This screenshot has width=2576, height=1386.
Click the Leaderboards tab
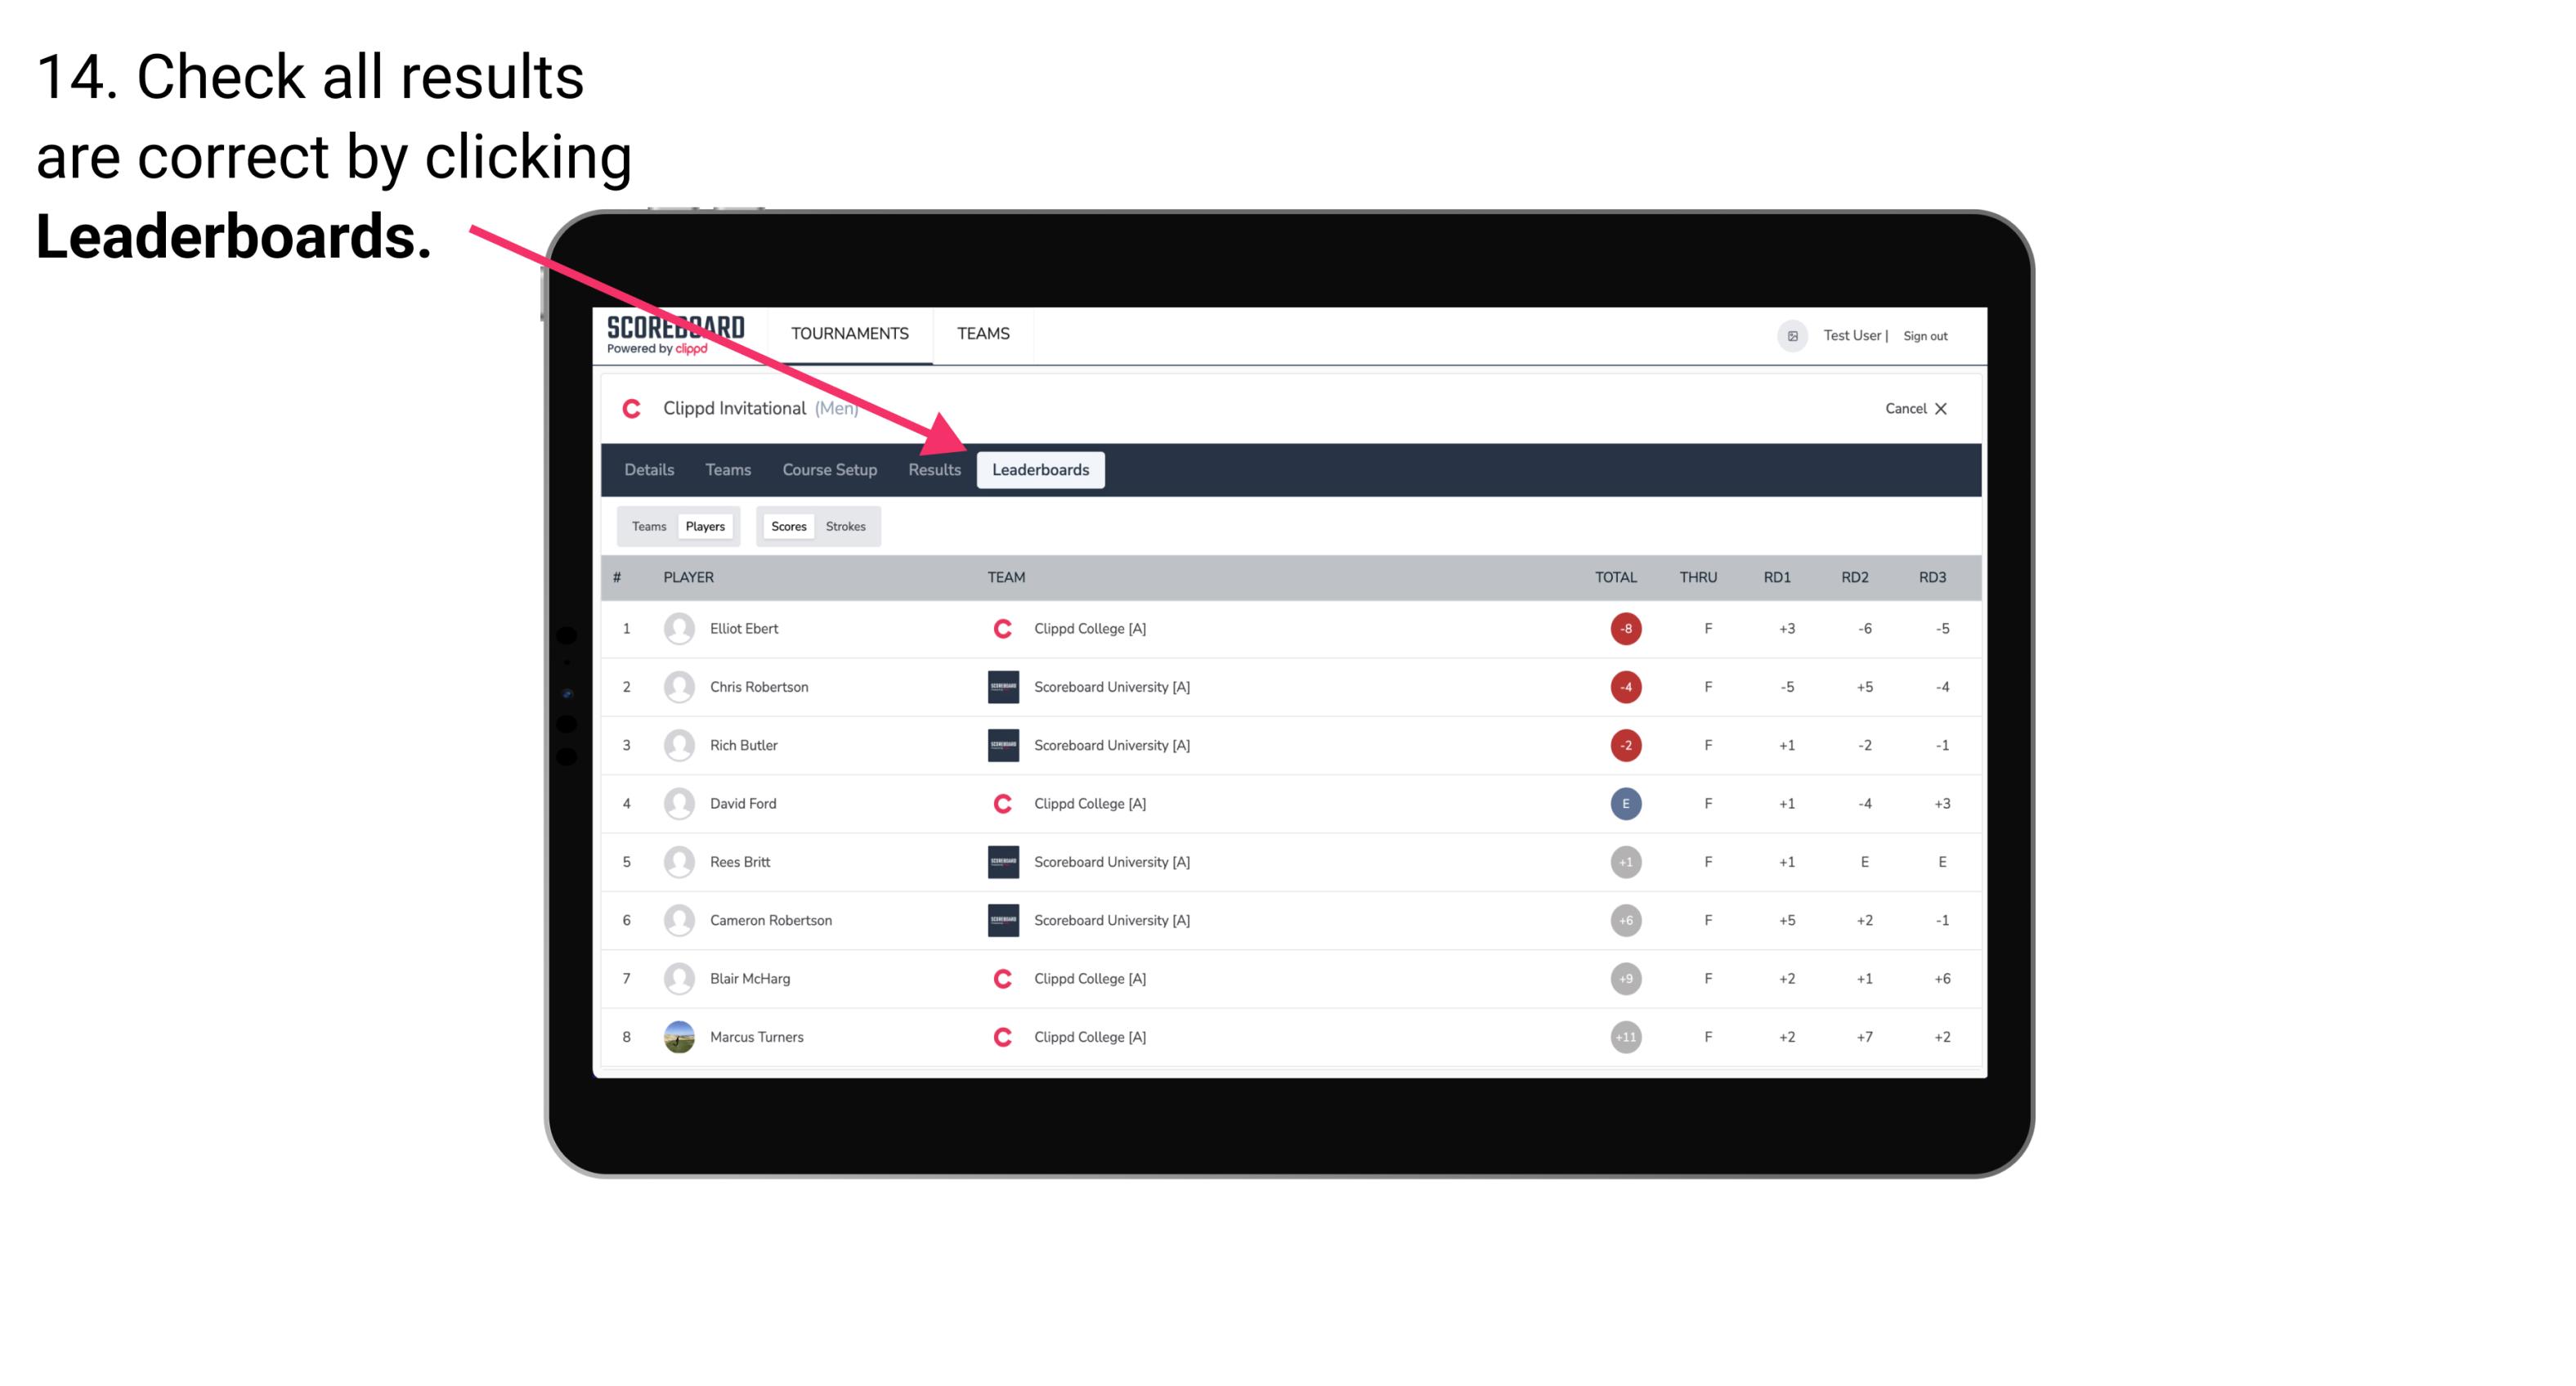1042,469
